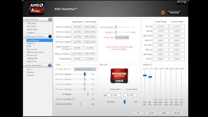Image resolution: width=208 pixels, height=117 pixels.
Task: Click the IGP (MHz) slider handle
Action: click(x=124, y=102)
